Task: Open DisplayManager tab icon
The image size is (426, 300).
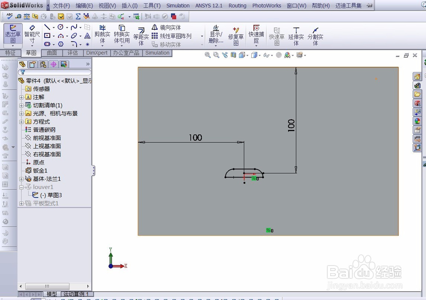Action: [64, 64]
